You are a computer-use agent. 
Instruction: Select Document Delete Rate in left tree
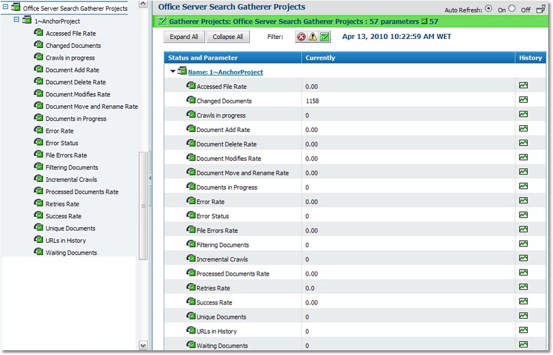point(75,82)
